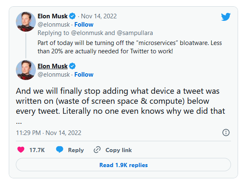
Task: Open the underlined Elon Musk name link
Action: coord(53,66)
